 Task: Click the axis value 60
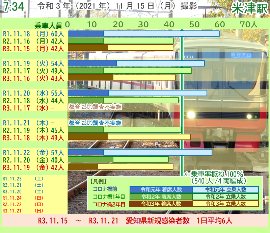(x=220, y=24)
